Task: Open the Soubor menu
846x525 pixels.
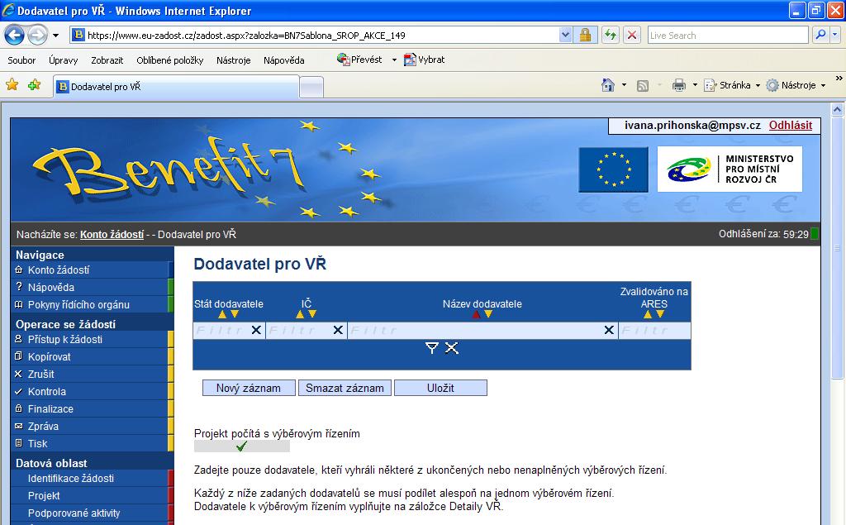Action: point(21,60)
